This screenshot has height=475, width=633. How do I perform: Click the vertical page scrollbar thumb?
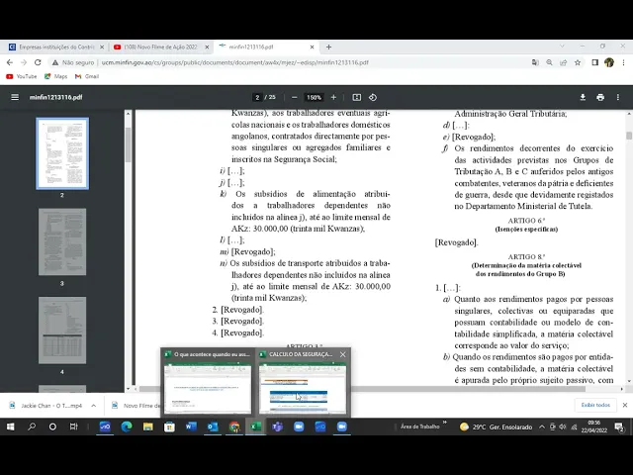tap(629, 136)
